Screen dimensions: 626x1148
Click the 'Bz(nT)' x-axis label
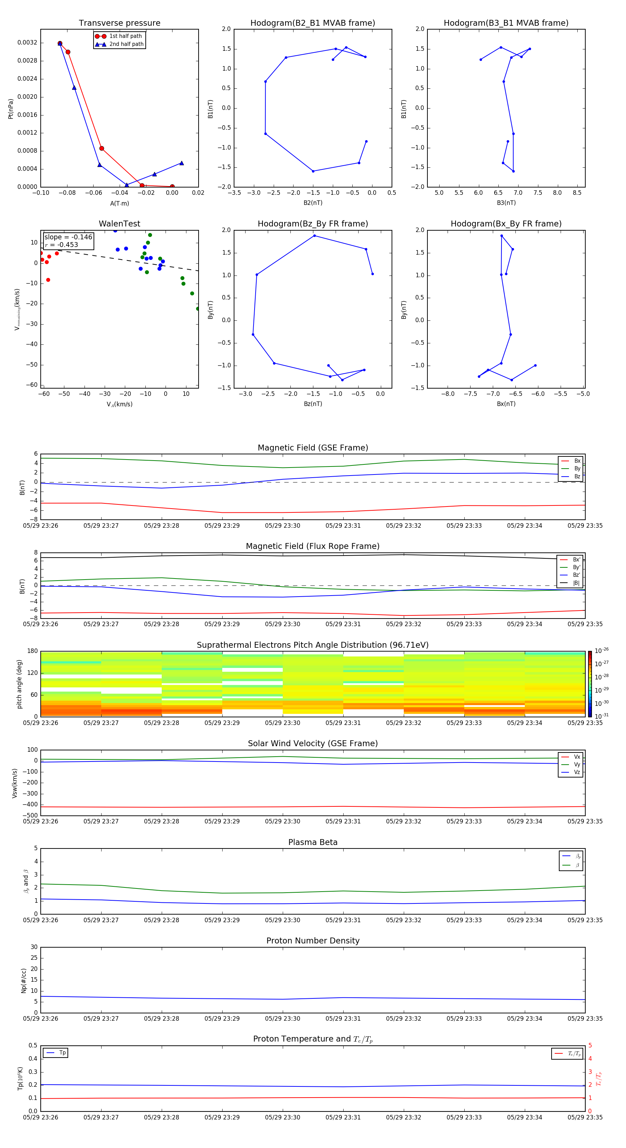(313, 404)
